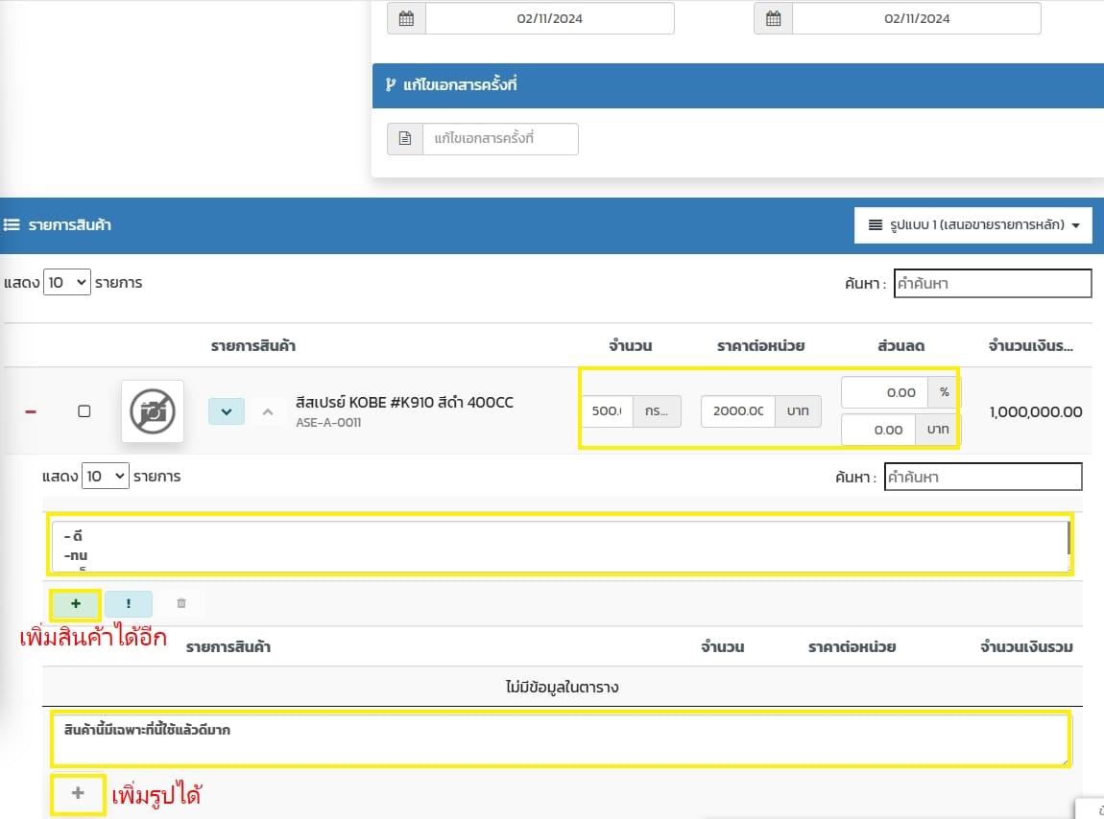Sort by the top จำนวน column header

[630, 346]
